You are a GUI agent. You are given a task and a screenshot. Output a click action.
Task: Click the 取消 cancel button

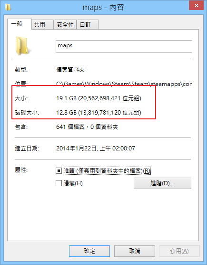pos(135,251)
